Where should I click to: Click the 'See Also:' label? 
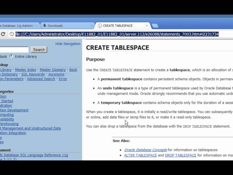click(121, 141)
